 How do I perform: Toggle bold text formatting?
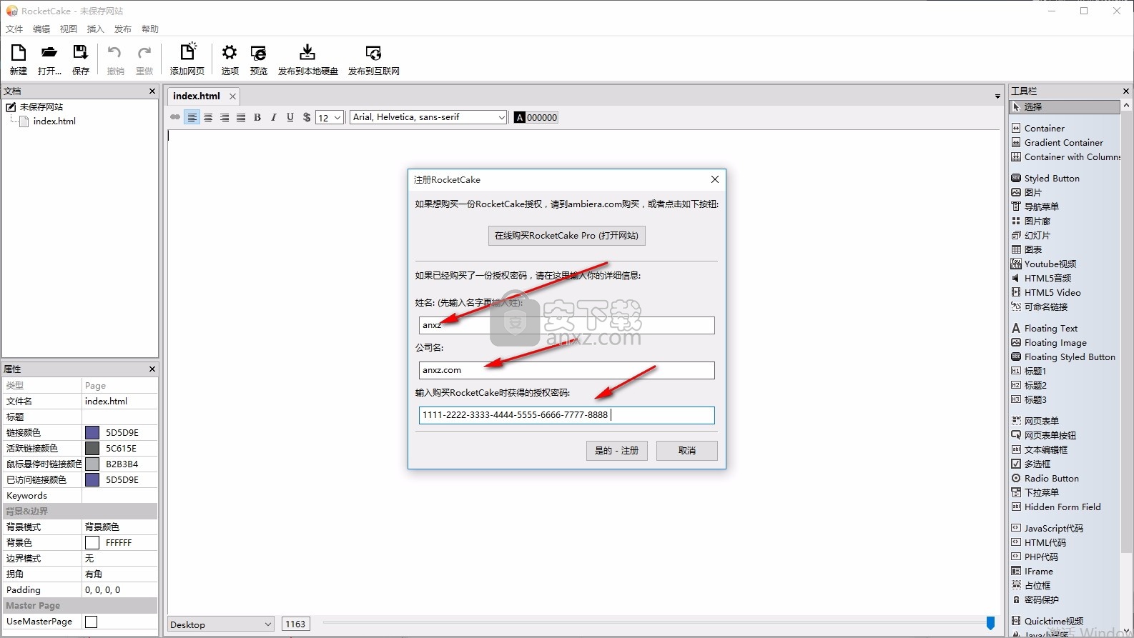257,117
